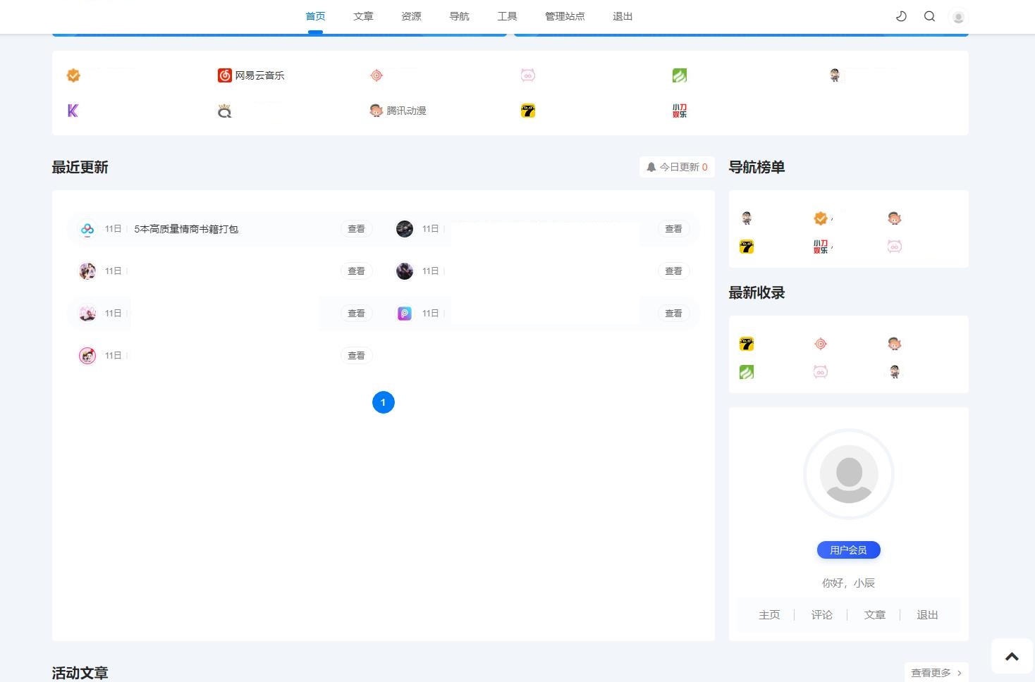Open the user avatar menu at top right
The image size is (1035, 682).
point(958,16)
